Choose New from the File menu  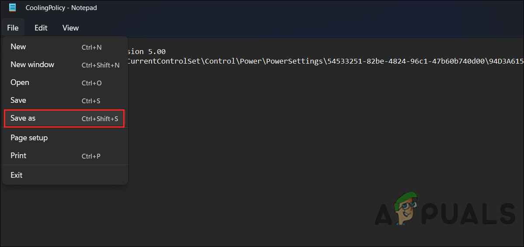coord(18,47)
